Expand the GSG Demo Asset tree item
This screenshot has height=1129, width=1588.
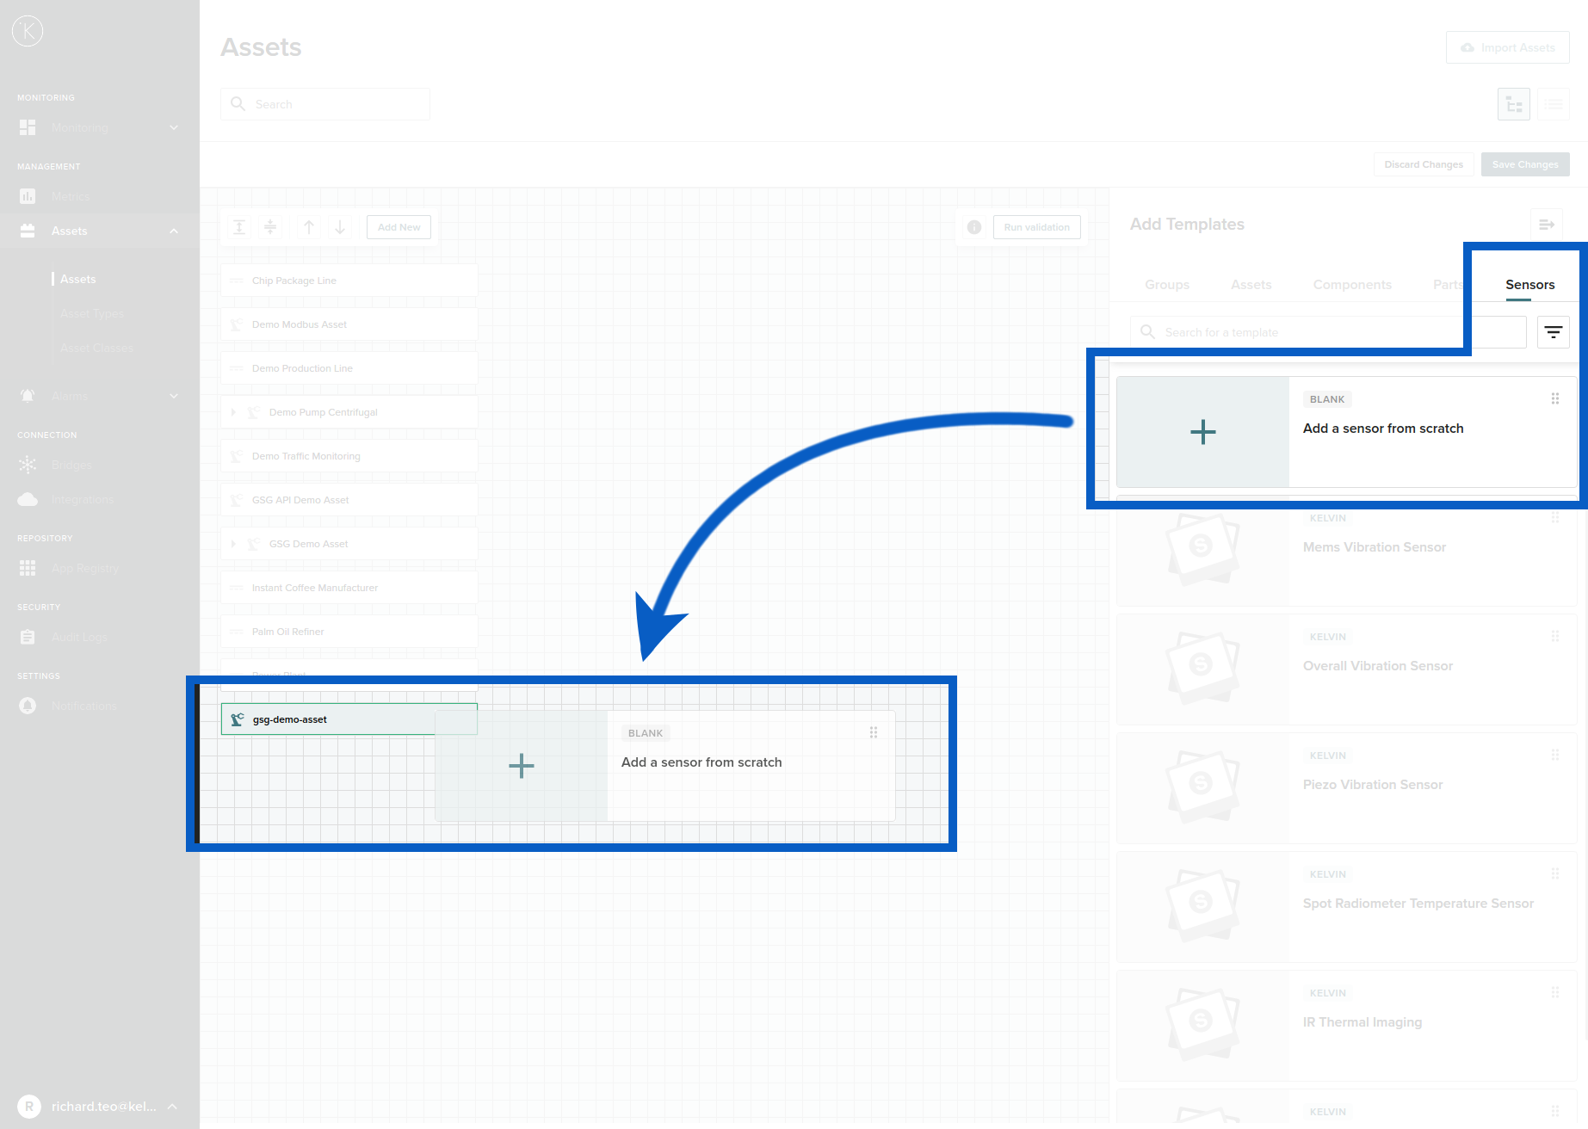click(233, 543)
